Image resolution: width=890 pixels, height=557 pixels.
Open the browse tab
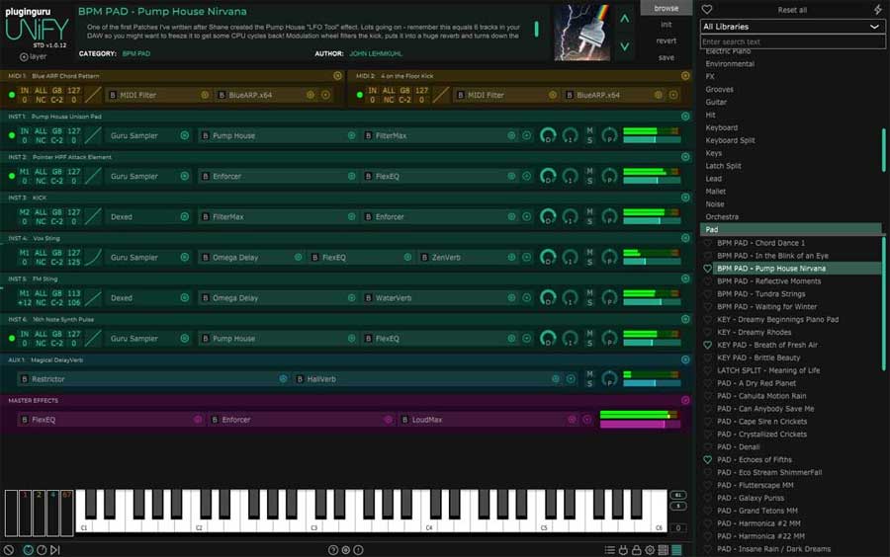click(667, 8)
